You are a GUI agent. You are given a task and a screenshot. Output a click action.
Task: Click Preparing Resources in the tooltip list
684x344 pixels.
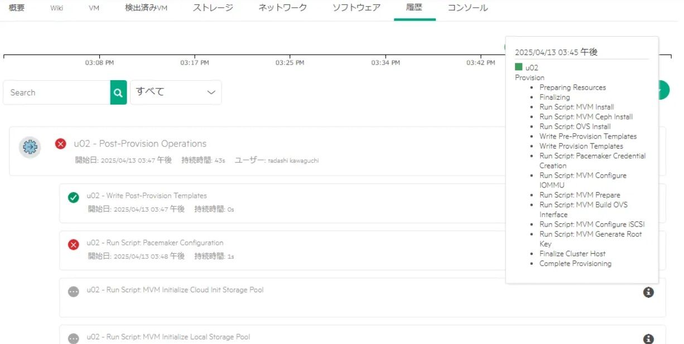(572, 87)
